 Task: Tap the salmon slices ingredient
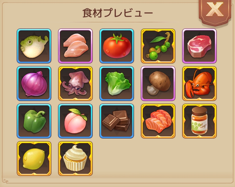click(158, 121)
